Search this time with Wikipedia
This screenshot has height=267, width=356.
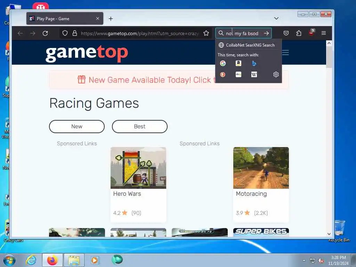click(254, 74)
